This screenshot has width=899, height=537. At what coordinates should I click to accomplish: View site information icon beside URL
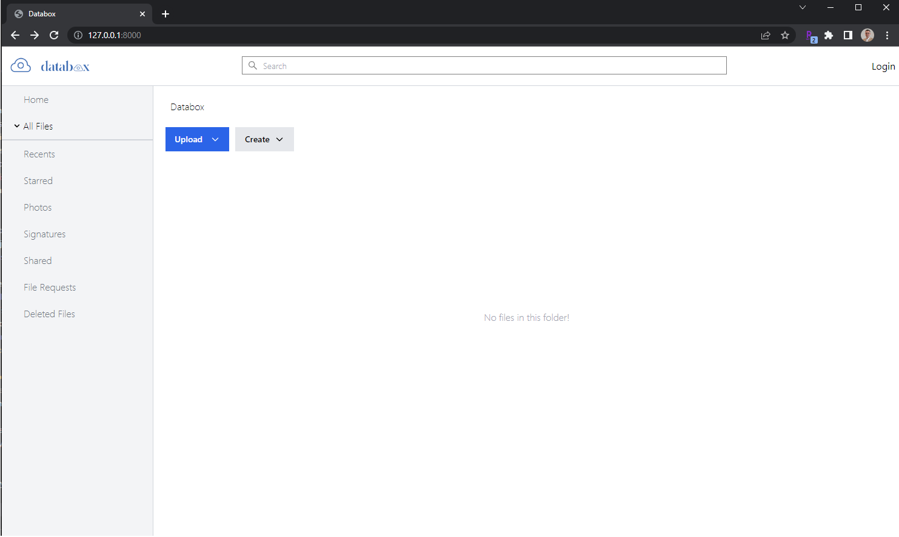pos(78,35)
